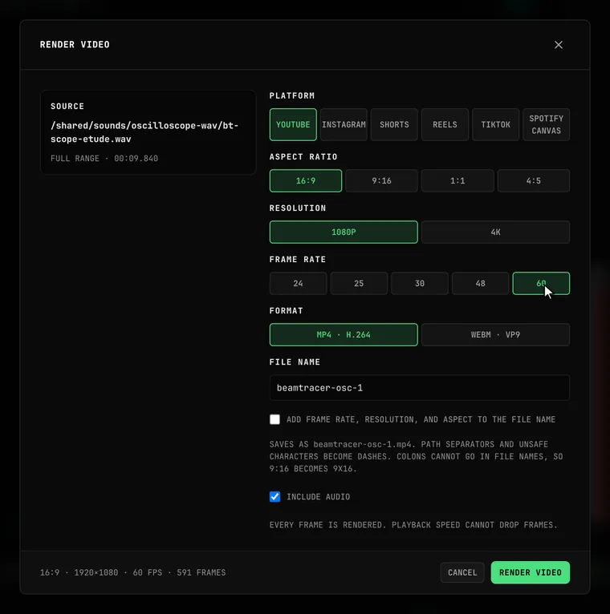Cancel the render dialog

[x=462, y=572]
